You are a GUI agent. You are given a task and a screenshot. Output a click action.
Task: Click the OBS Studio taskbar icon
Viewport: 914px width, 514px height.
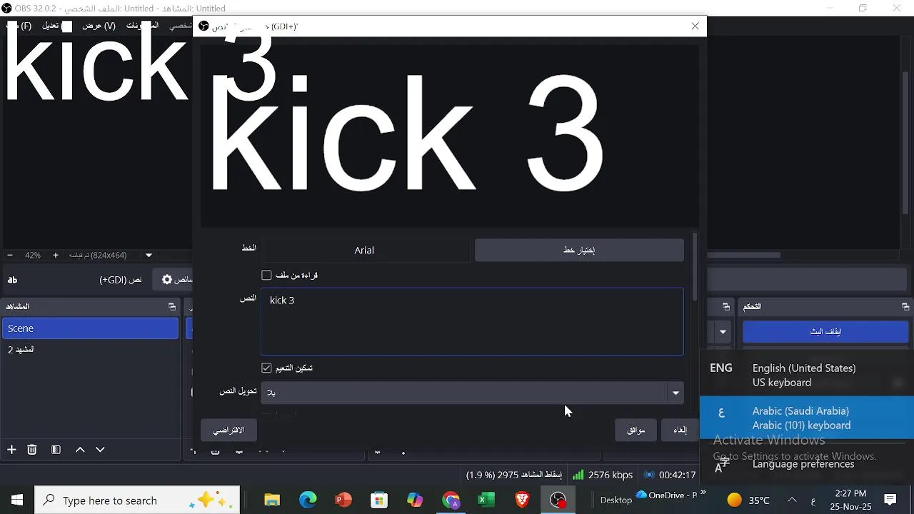point(558,500)
